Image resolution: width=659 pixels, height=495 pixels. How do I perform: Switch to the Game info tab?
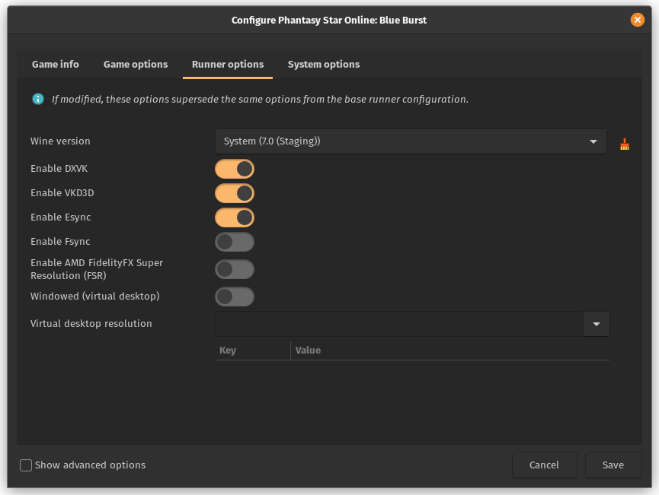click(56, 64)
